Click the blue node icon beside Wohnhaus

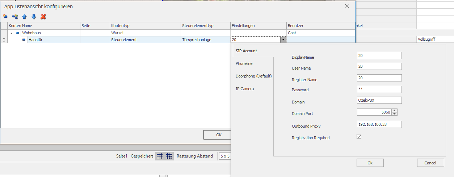[17, 33]
